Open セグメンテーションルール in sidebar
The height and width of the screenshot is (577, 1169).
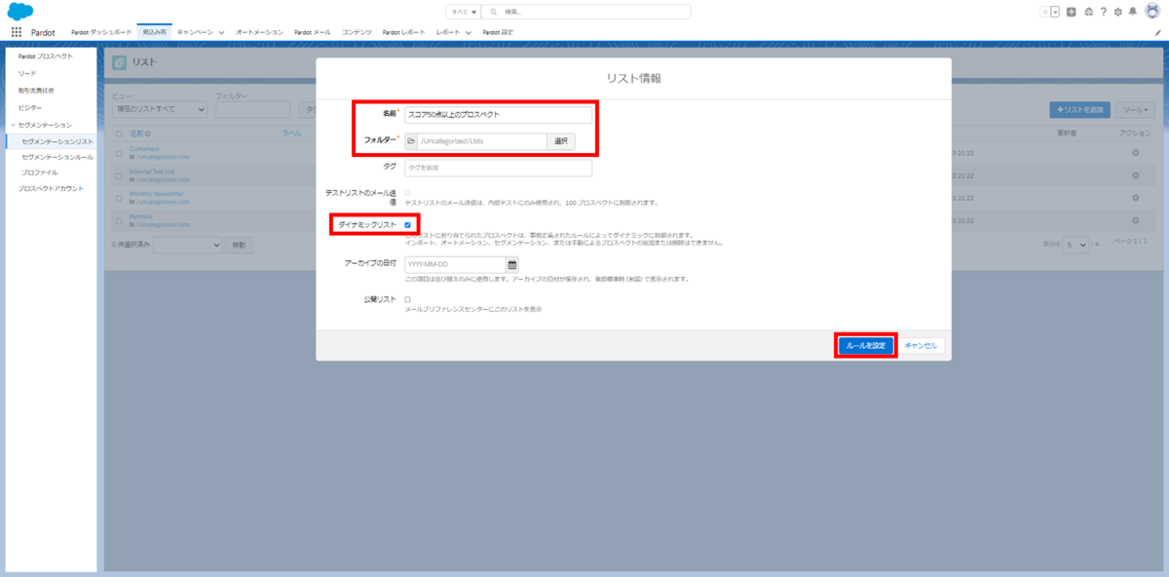(57, 157)
